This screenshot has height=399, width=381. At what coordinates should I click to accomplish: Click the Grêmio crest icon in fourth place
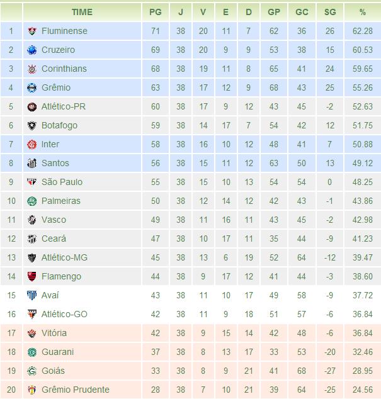point(32,87)
